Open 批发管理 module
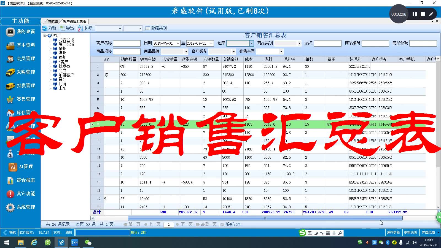Viewport: 441px width, 248px height. point(21,86)
